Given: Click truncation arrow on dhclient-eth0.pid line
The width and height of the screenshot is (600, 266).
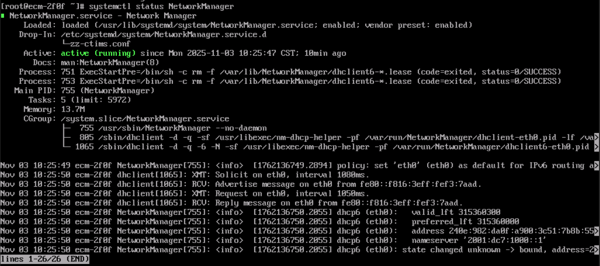Looking at the screenshot, I should coord(596,138).
